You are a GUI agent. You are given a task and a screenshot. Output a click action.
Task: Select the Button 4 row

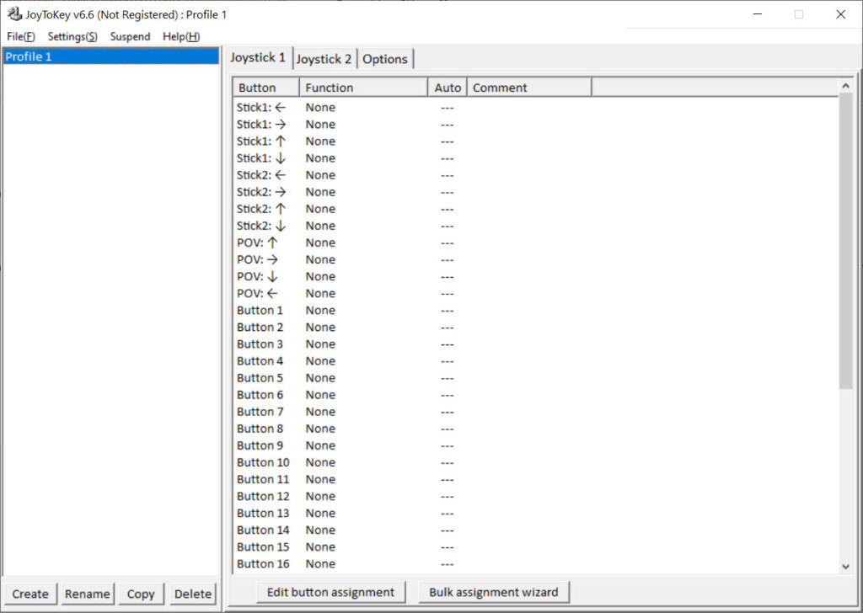[x=535, y=361]
